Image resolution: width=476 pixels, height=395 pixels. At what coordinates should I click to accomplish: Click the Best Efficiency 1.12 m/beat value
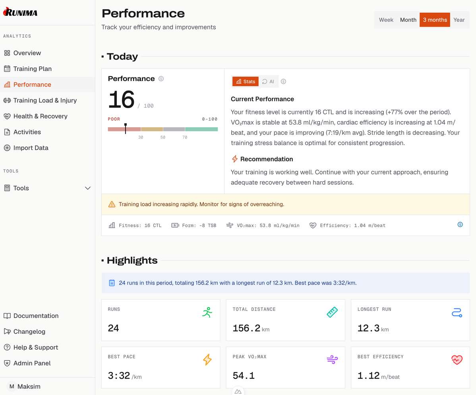[x=378, y=376]
